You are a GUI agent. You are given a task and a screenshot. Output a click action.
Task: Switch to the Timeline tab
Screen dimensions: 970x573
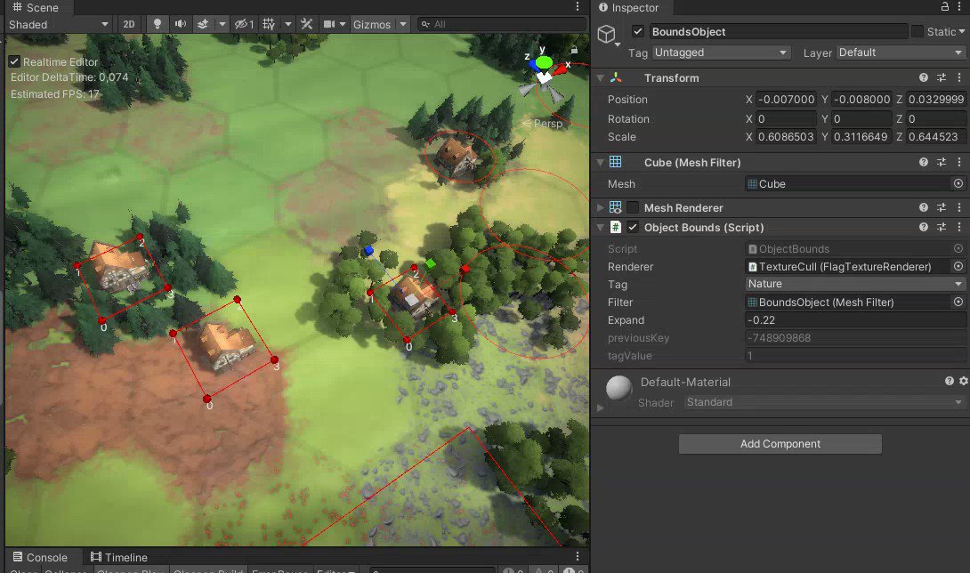tap(118, 557)
